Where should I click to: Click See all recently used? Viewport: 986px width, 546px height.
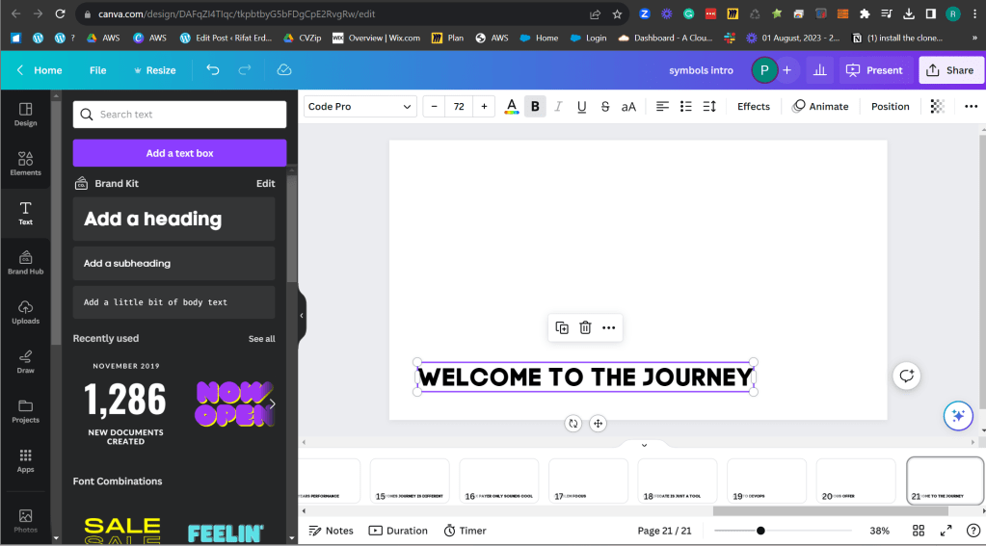[261, 339]
